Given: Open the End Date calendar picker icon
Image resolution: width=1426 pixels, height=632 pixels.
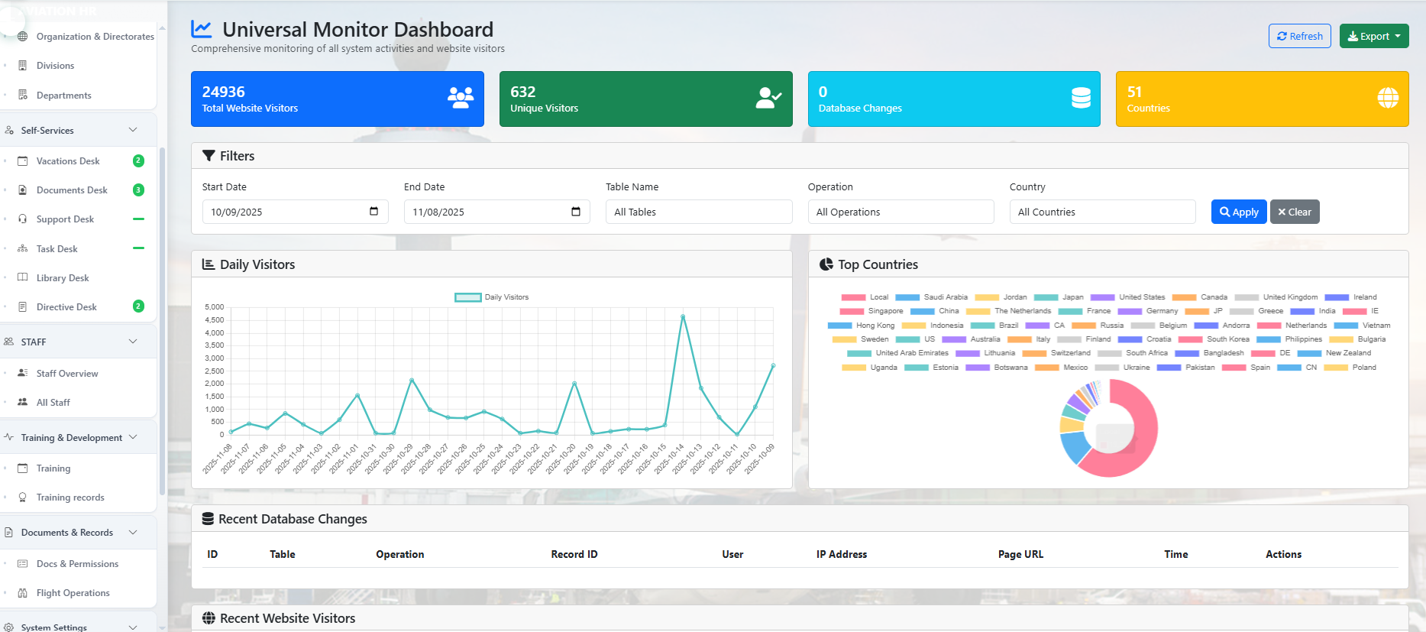Looking at the screenshot, I should click(x=576, y=212).
